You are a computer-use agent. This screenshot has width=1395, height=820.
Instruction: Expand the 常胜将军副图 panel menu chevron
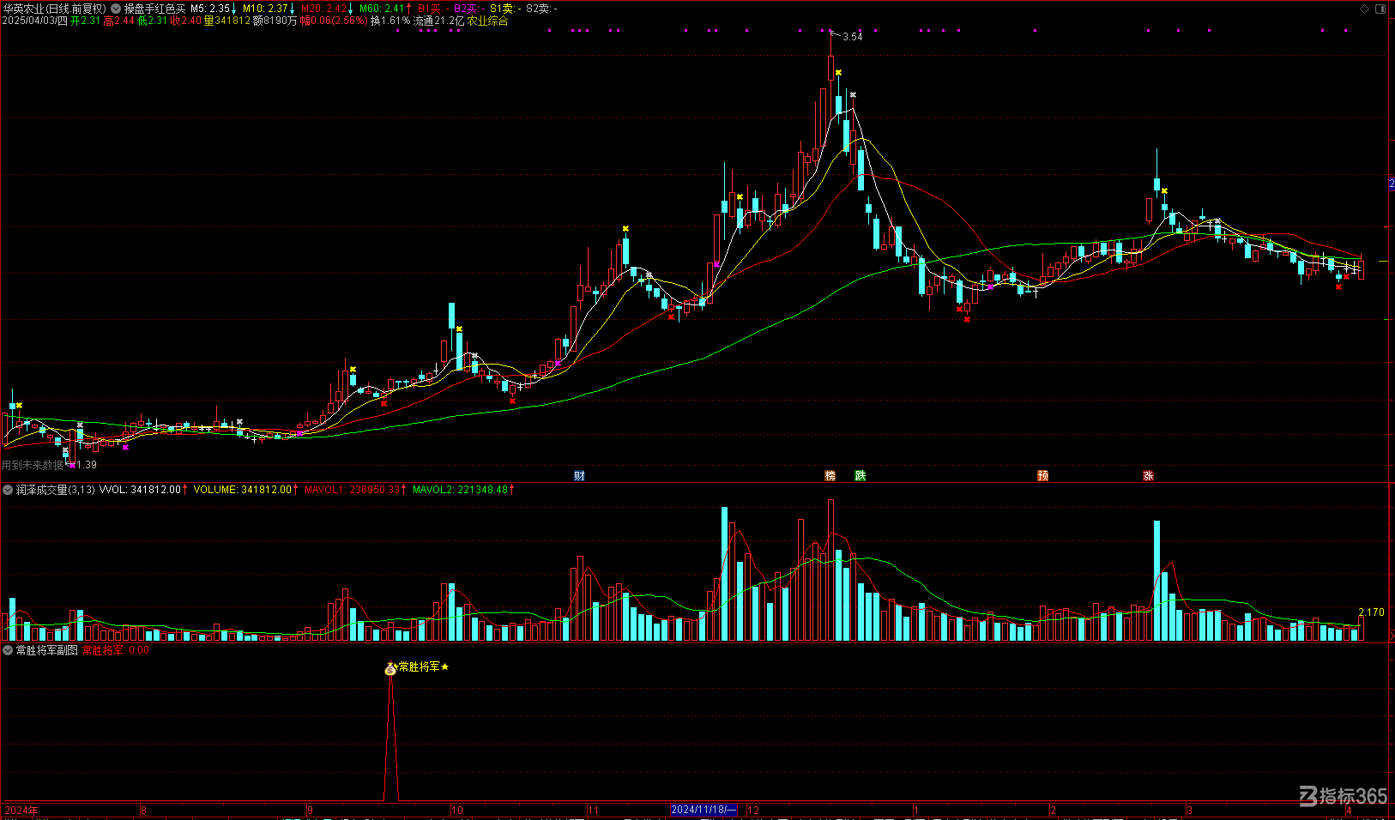point(8,650)
